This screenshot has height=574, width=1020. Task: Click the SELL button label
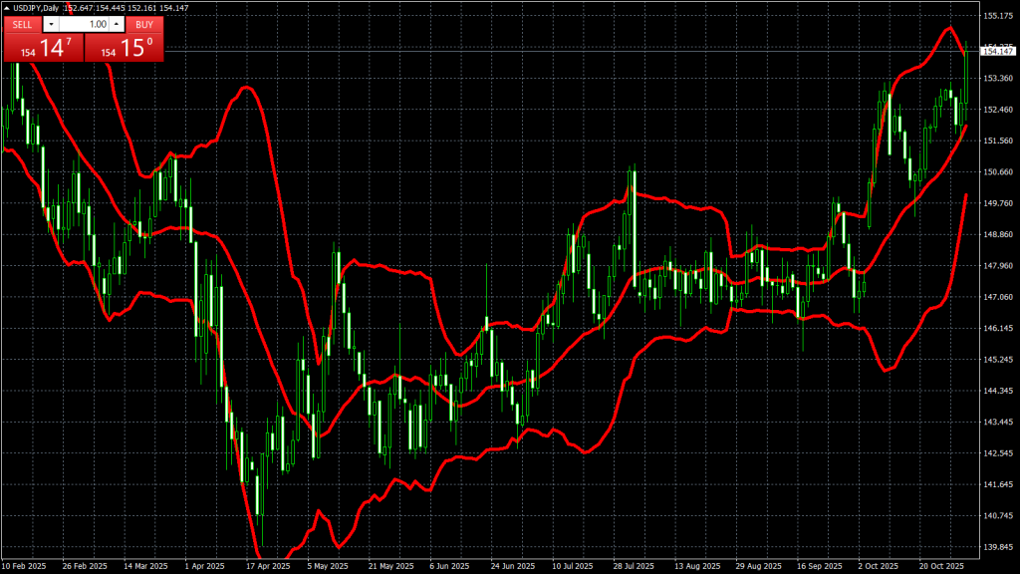point(22,24)
